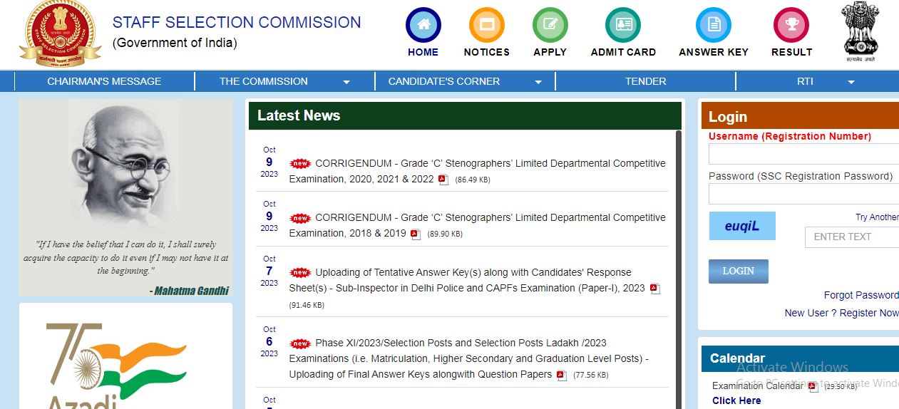Screen dimensions: 899x409
Task: Click the captcha ENTER TEXT field
Action: click(x=851, y=237)
